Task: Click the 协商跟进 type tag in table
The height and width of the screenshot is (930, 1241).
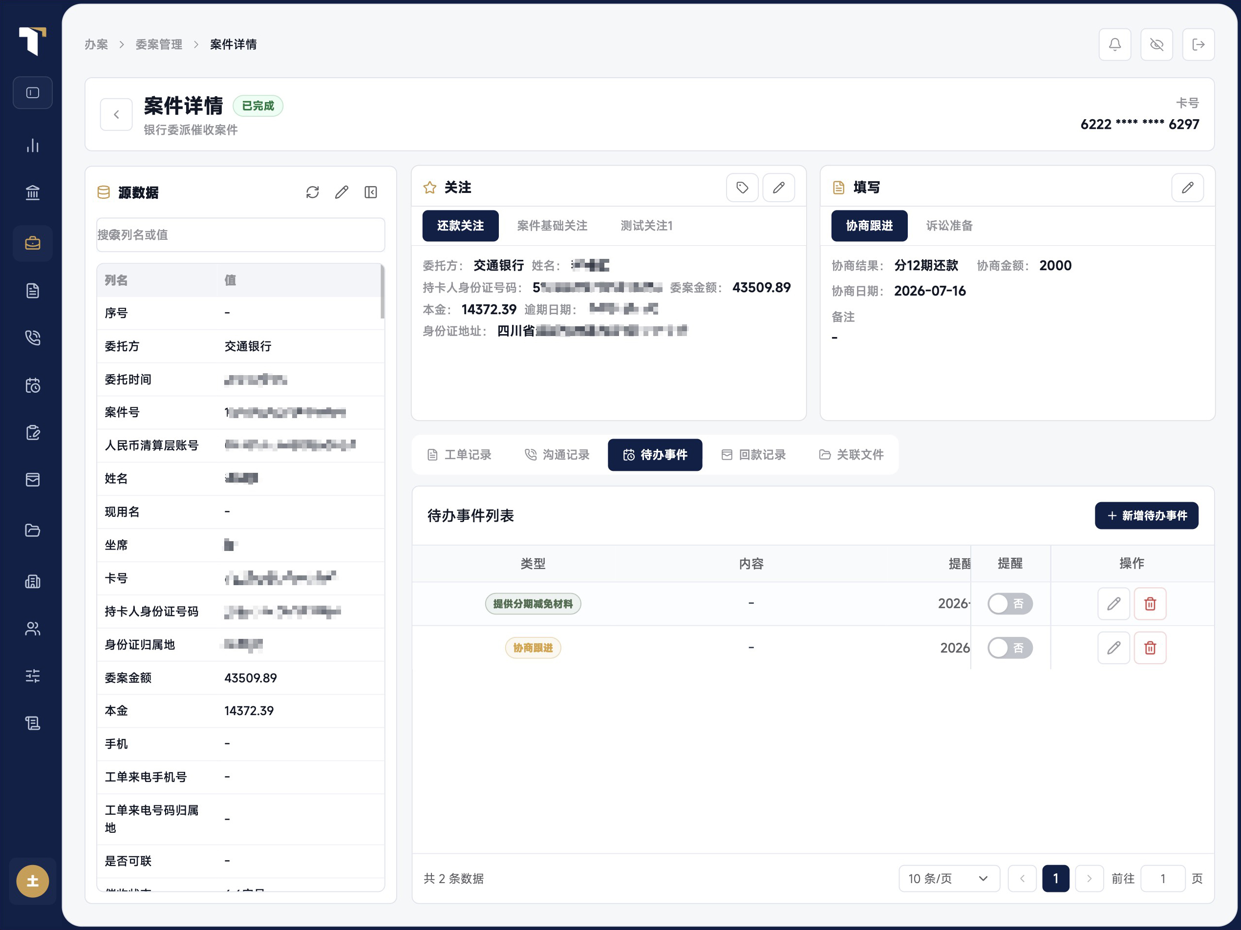Action: point(533,648)
